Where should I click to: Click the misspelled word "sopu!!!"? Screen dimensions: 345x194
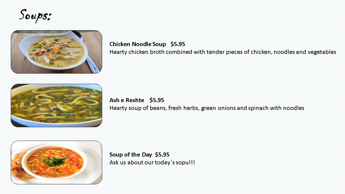(x=185, y=162)
